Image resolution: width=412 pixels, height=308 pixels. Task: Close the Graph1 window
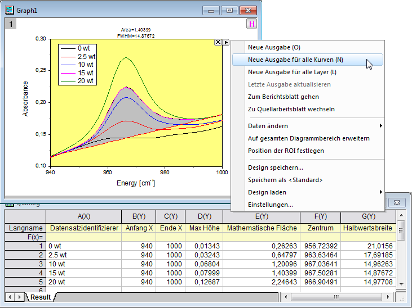pyautogui.click(x=248, y=11)
